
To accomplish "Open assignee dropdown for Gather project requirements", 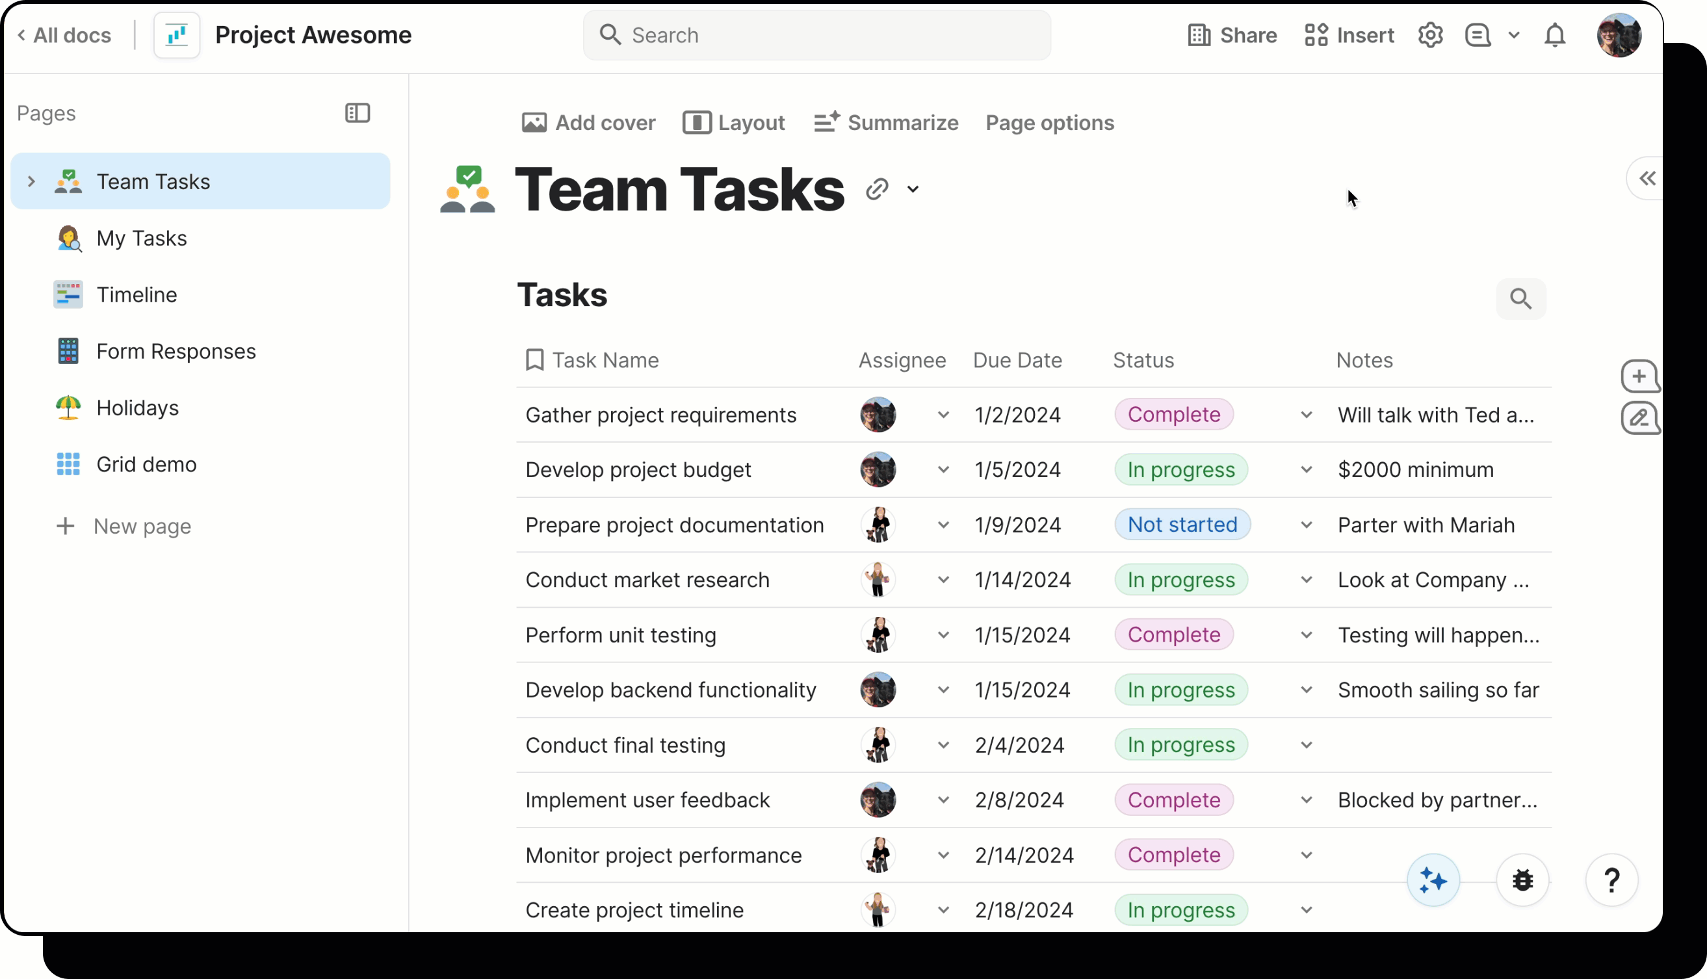I will click(x=943, y=415).
